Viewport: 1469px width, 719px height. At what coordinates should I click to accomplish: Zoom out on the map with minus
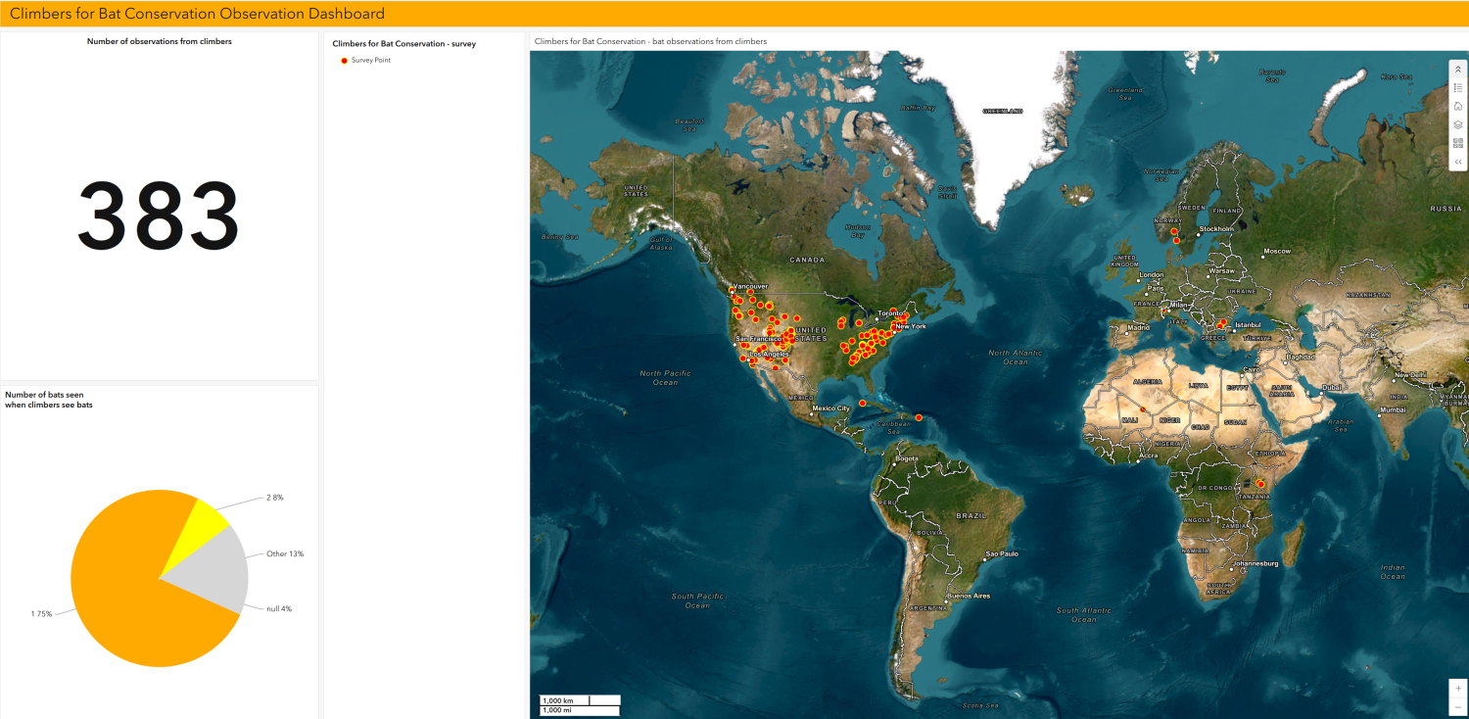1458,706
